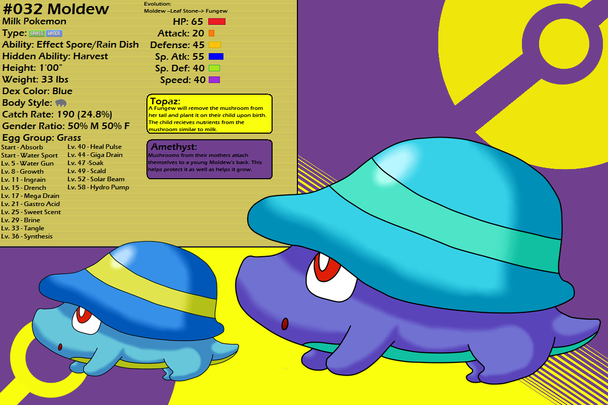The width and height of the screenshot is (608, 405).
Task: Click the 'Catch Rate: 190 (24.8%)' line
Action: [x=57, y=114]
